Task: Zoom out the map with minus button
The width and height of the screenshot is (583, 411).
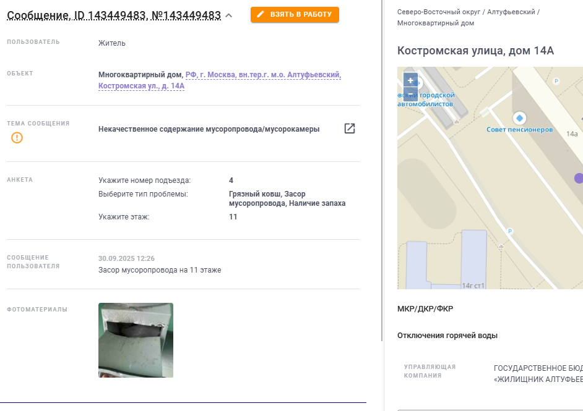Action: (410, 95)
